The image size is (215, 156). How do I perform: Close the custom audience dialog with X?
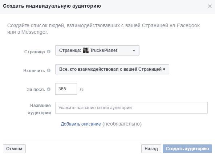[210, 6]
